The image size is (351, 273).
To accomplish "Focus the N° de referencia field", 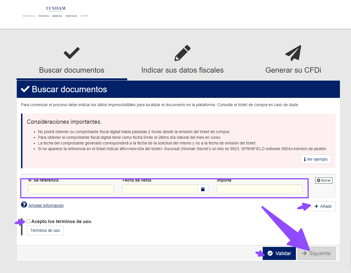I will tap(71, 189).
